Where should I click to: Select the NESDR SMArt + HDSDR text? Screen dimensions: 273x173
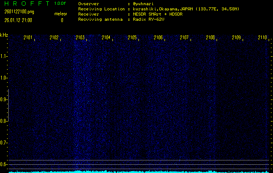click(158, 14)
